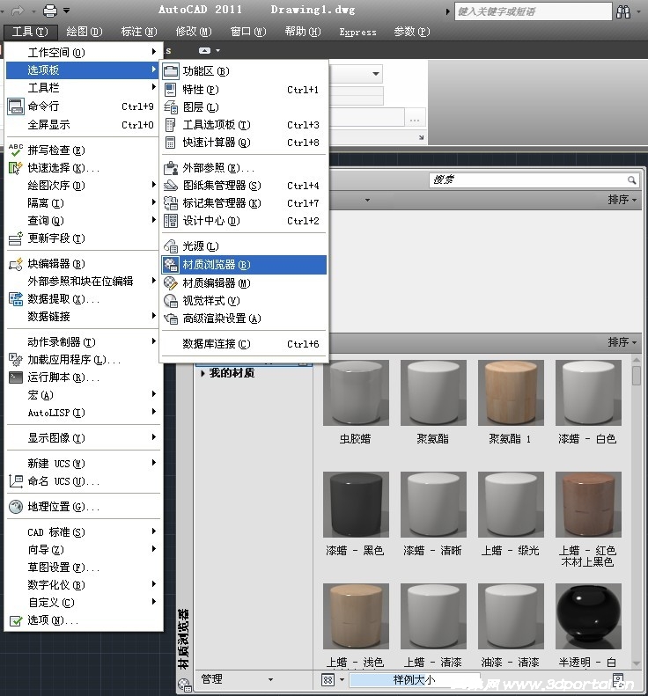Click the Advanced Render Settings (高级渲染设置) icon

click(x=171, y=319)
